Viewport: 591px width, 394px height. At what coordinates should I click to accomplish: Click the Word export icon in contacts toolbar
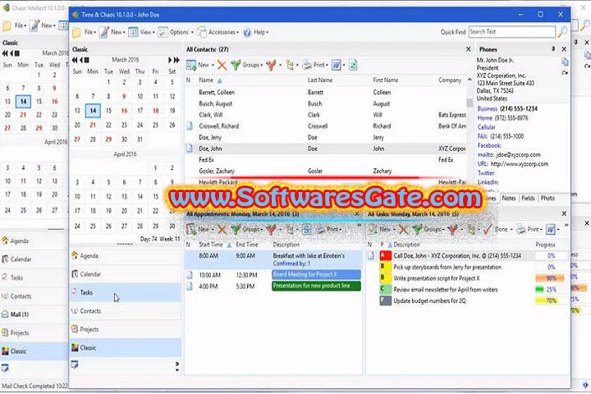point(337,65)
